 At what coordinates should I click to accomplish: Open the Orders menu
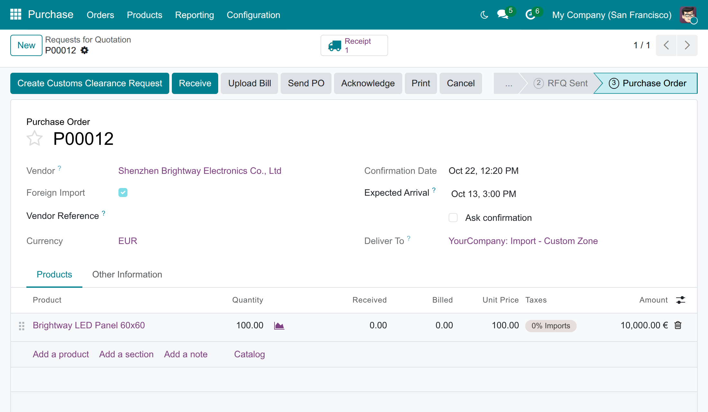(x=100, y=15)
